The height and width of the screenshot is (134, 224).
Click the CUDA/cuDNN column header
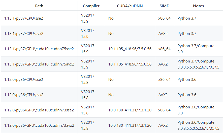130,6
